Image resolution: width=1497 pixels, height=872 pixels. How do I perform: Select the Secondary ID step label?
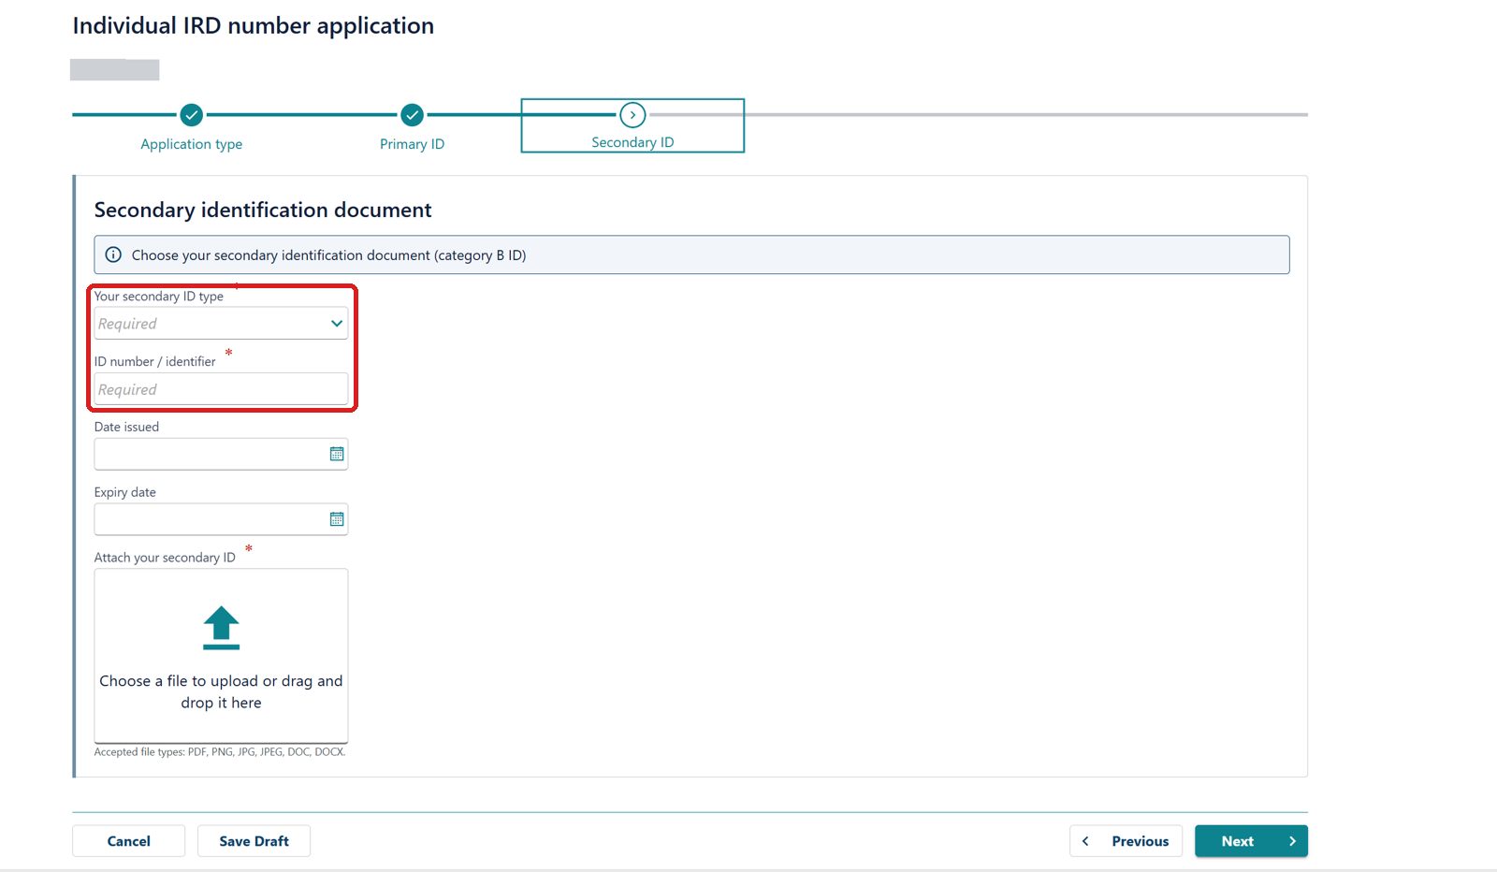(632, 142)
